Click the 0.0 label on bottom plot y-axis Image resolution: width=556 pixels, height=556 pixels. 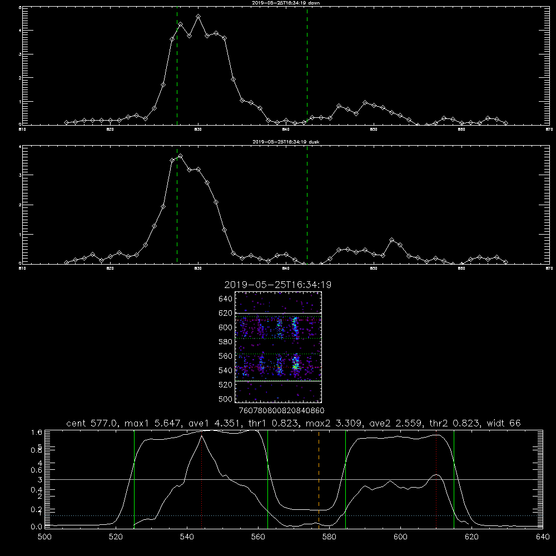(37, 527)
